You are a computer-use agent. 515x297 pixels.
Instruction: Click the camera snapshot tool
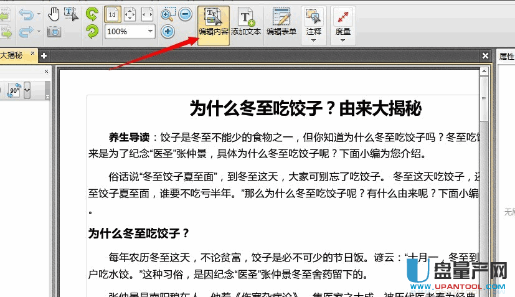[x=54, y=31]
